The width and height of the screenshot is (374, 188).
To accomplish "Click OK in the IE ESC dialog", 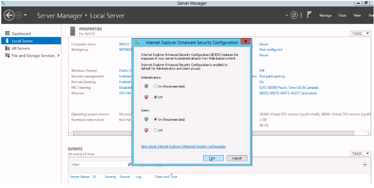I will [213, 158].
